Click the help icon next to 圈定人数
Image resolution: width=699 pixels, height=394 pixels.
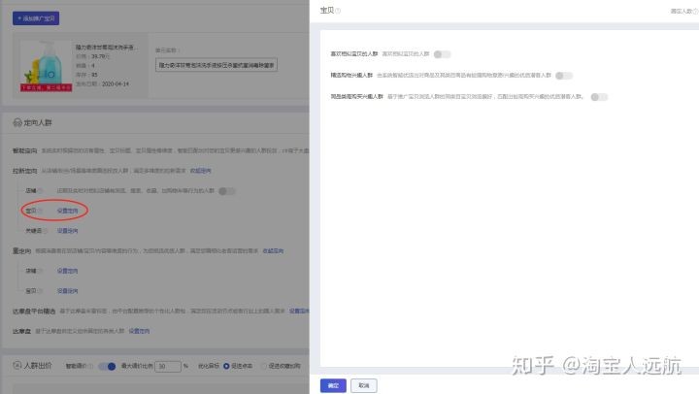[695, 11]
